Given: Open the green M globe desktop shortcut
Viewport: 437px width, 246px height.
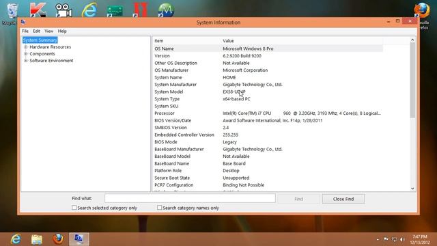Looking at the screenshot, I should 166,10.
